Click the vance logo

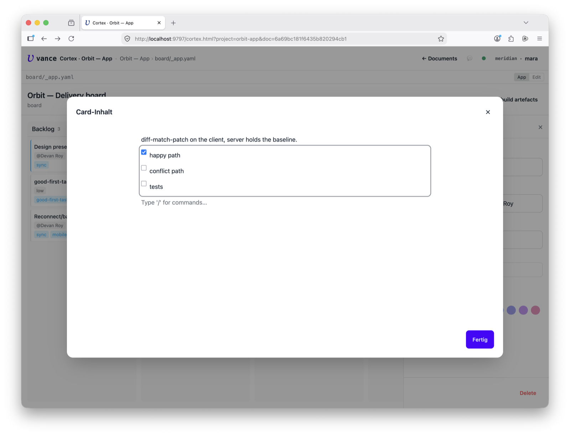42,58
